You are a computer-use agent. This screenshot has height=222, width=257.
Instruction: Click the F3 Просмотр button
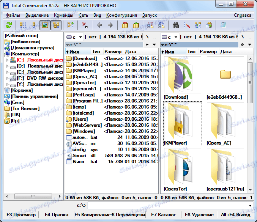tap(21, 215)
